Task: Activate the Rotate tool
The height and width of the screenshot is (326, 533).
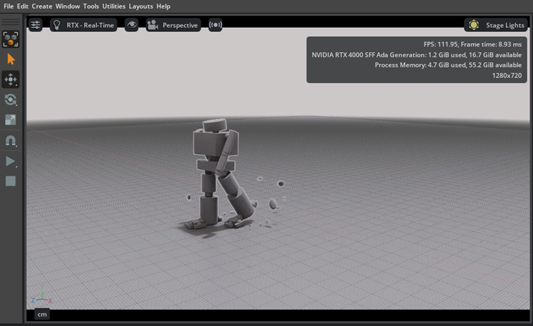Action: click(x=10, y=100)
